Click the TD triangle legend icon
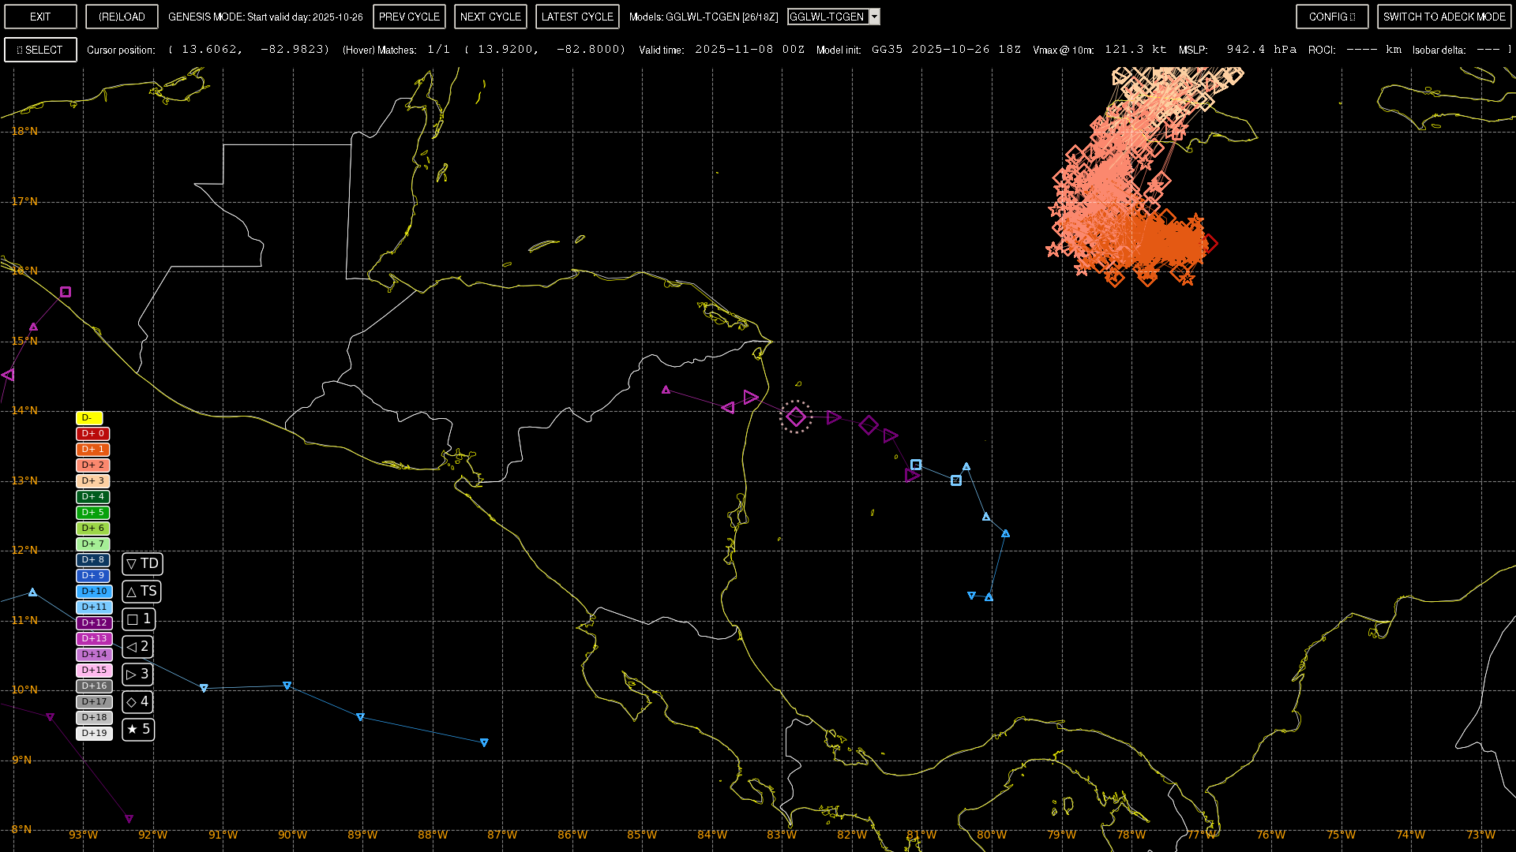The height and width of the screenshot is (852, 1516). pos(142,564)
